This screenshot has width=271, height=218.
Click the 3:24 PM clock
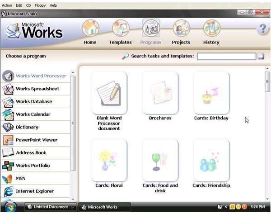pos(257,207)
